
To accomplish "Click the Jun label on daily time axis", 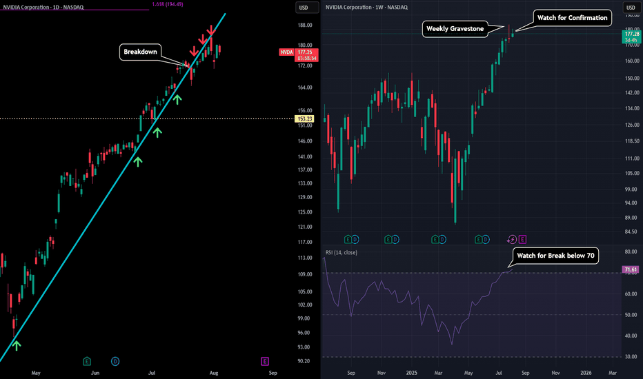I will pos(95,373).
